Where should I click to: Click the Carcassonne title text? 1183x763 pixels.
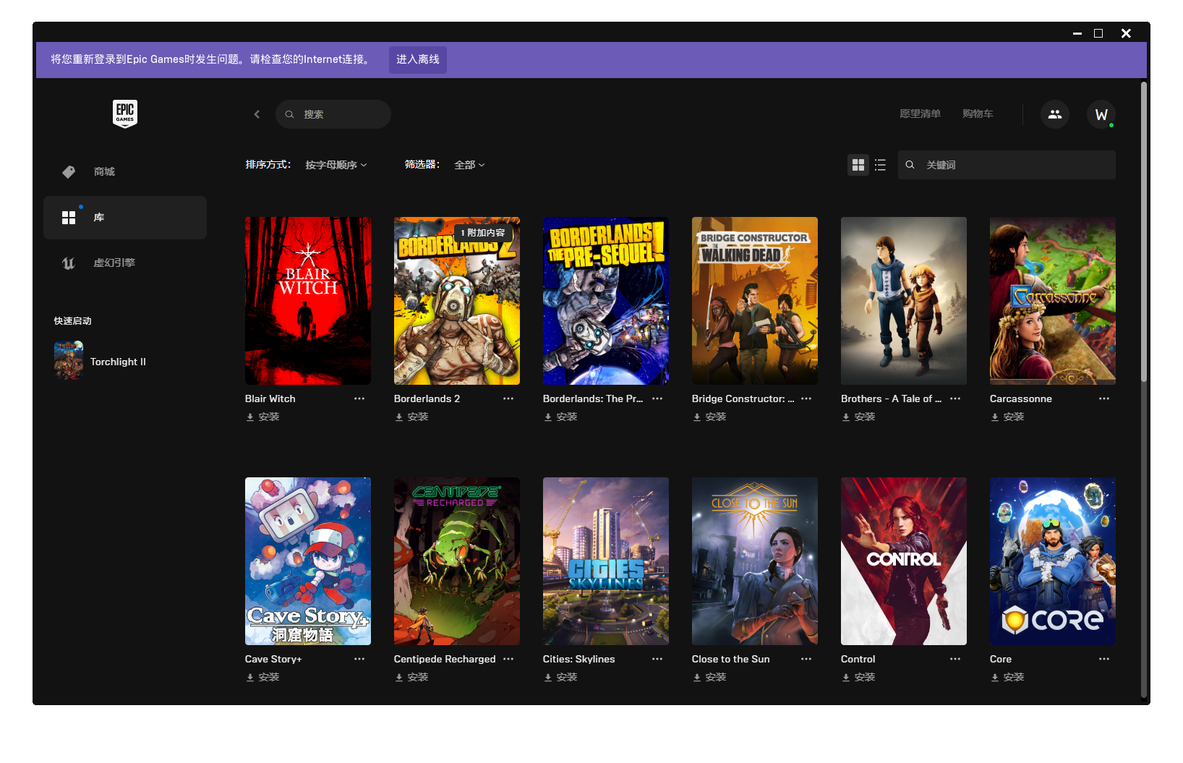[1021, 398]
